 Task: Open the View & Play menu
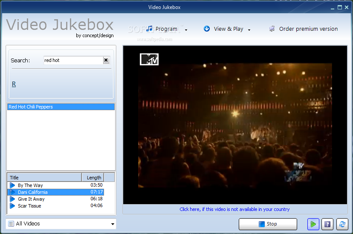(x=228, y=29)
